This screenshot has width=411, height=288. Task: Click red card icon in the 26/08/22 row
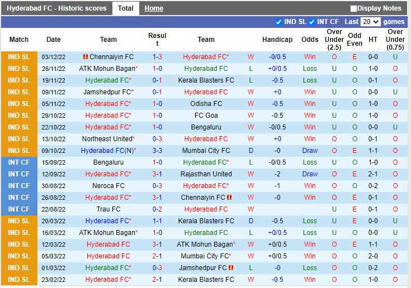coord(229,198)
